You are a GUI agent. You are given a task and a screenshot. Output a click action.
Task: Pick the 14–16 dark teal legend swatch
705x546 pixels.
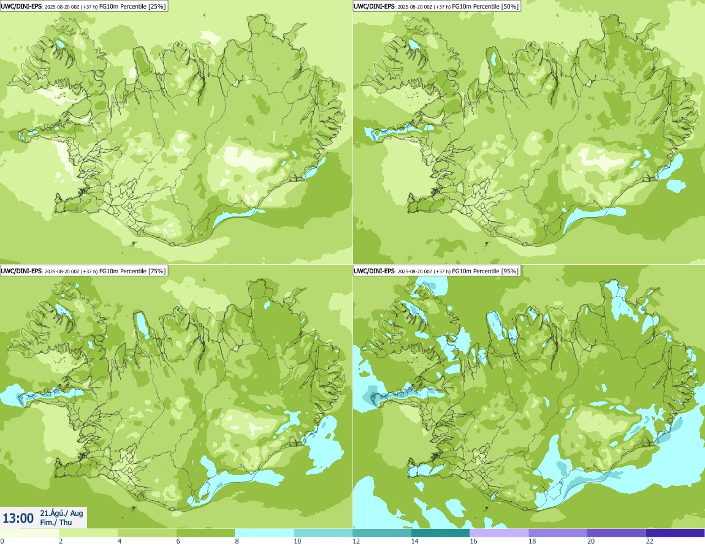click(x=441, y=533)
